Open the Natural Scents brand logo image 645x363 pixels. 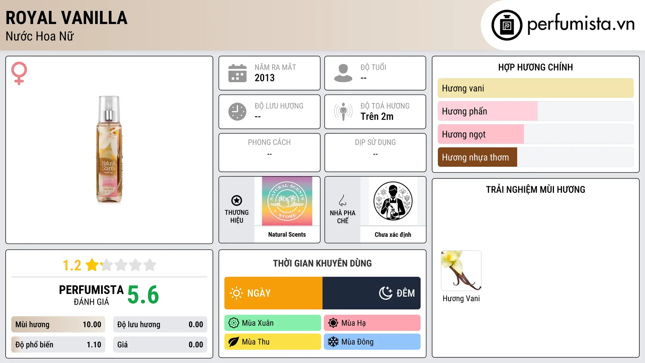point(287,201)
